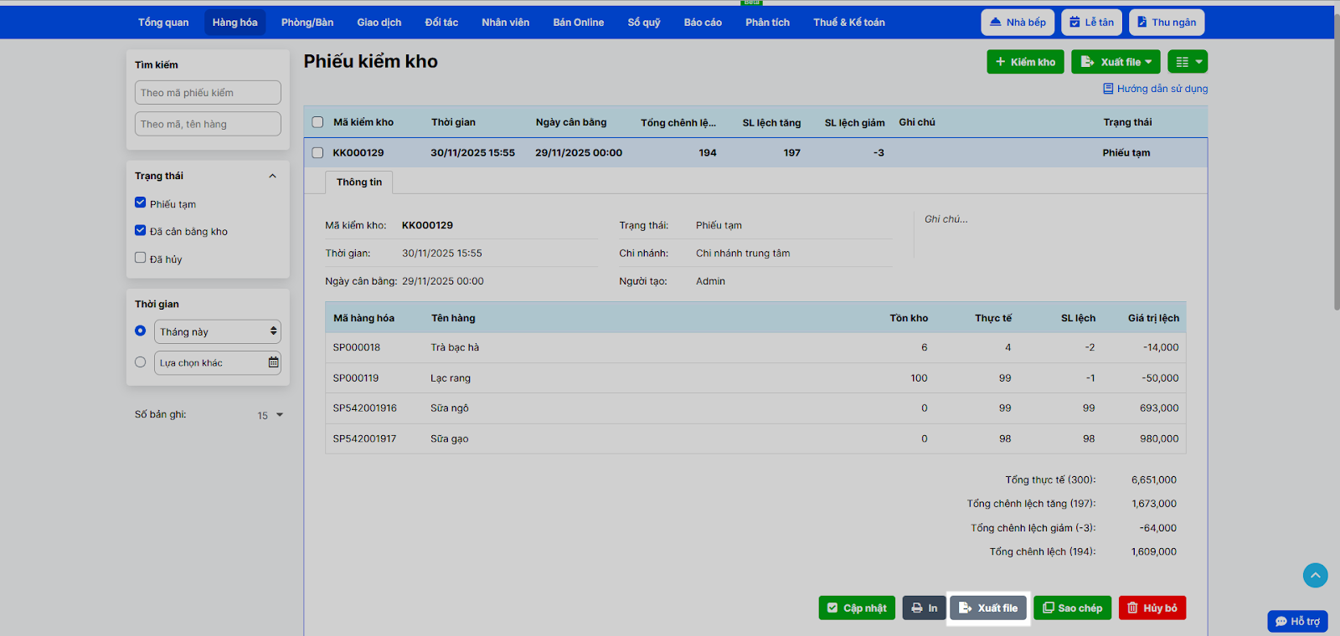
Task: Sort by the Ngày cân bằng column header
Action: [x=571, y=122]
